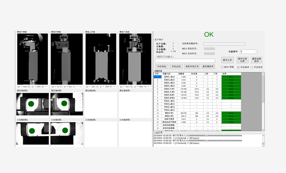
Task: Select the 模组下底面 depth image
Action: click(135, 59)
